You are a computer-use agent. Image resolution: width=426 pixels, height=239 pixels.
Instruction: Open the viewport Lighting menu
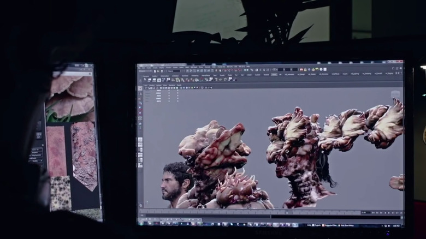159,85
